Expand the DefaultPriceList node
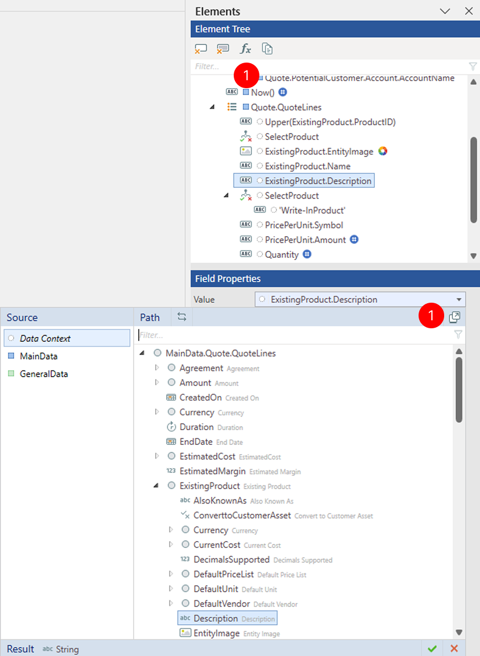Image resolution: width=480 pixels, height=656 pixels. pos(171,574)
